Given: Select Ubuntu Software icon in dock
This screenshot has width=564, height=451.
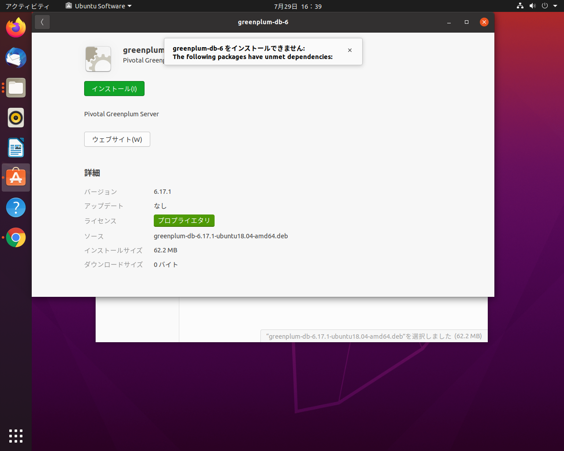Looking at the screenshot, I should coord(16,177).
